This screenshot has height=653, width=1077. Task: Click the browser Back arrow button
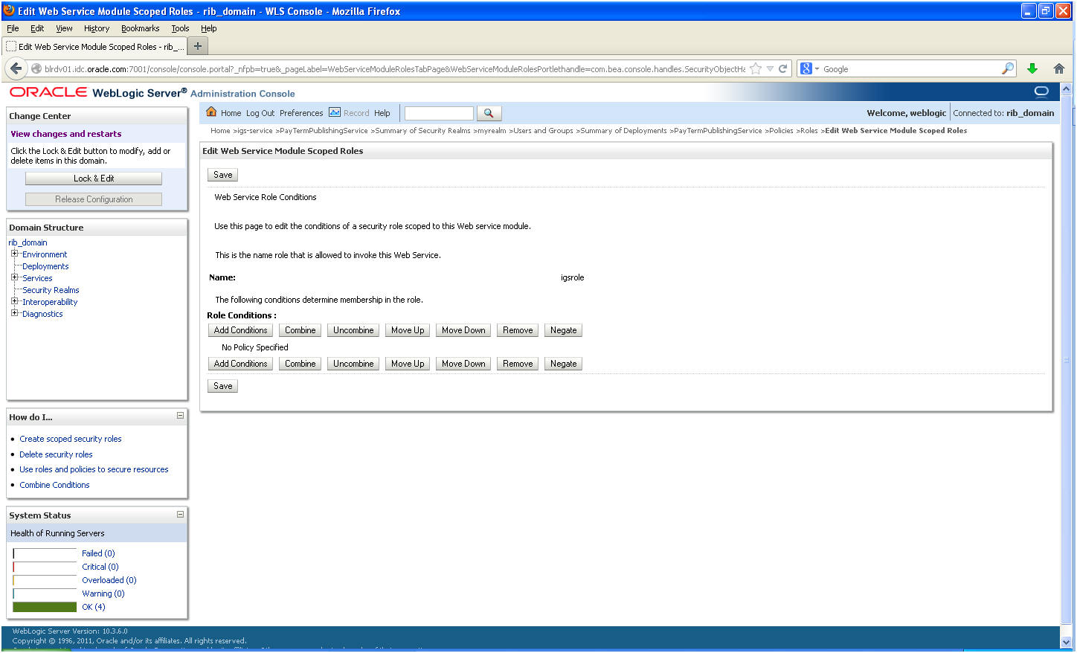[x=16, y=68]
